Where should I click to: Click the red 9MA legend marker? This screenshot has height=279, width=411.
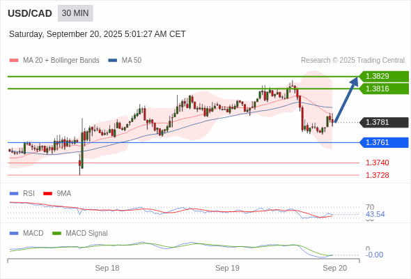[x=47, y=194]
